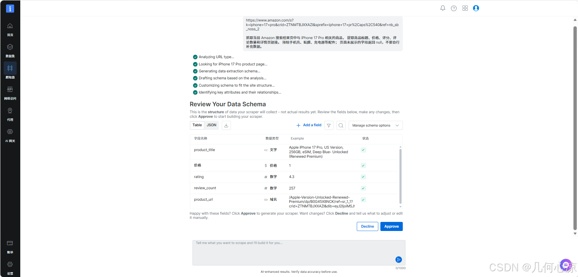This screenshot has height=277, width=578.
Task: Click 'Customizing schema to fit' step
Action: click(x=237, y=85)
